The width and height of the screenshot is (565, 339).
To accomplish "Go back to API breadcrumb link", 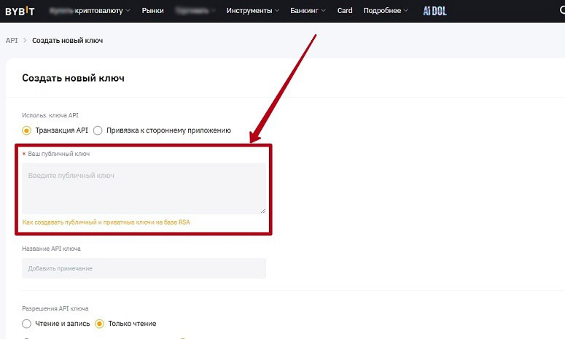I will [11, 40].
